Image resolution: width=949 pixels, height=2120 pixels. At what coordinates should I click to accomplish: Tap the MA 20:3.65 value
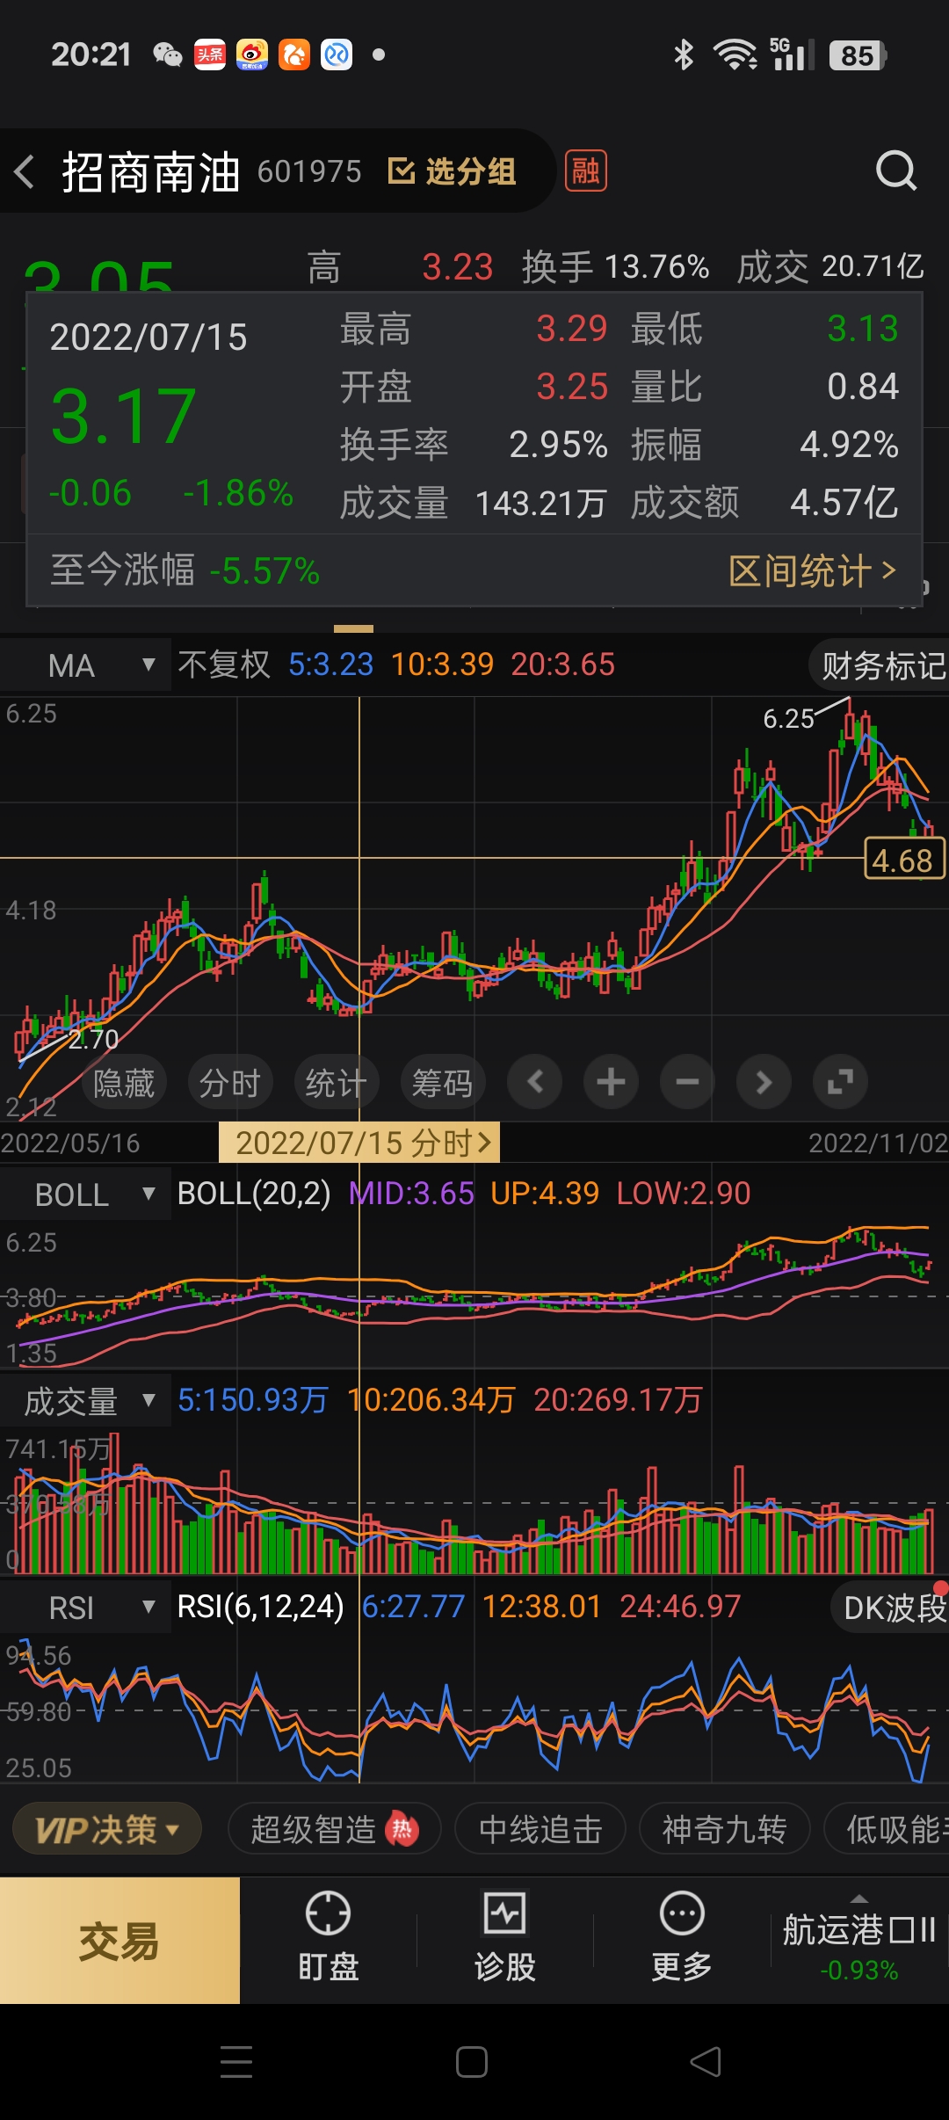point(563,664)
